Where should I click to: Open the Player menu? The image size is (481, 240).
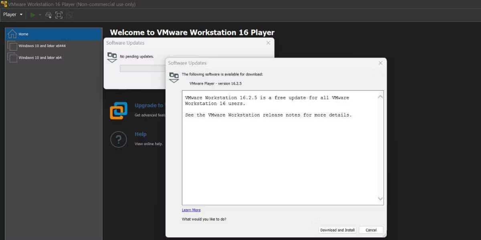tap(10, 14)
